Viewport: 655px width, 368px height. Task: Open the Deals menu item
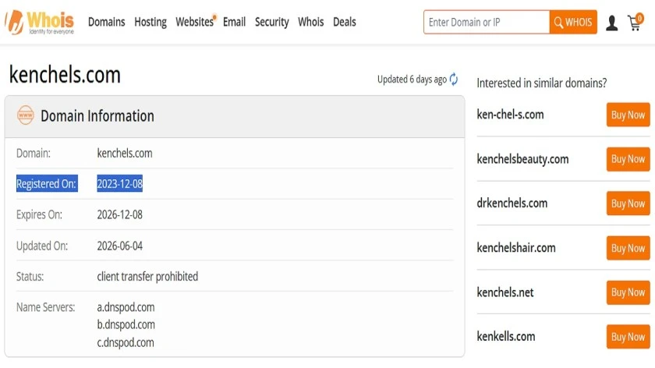[x=345, y=22]
